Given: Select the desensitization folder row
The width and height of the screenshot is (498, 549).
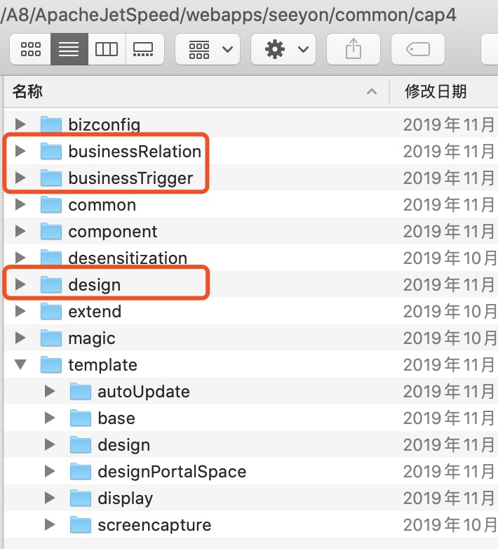Looking at the screenshot, I should click(x=127, y=258).
